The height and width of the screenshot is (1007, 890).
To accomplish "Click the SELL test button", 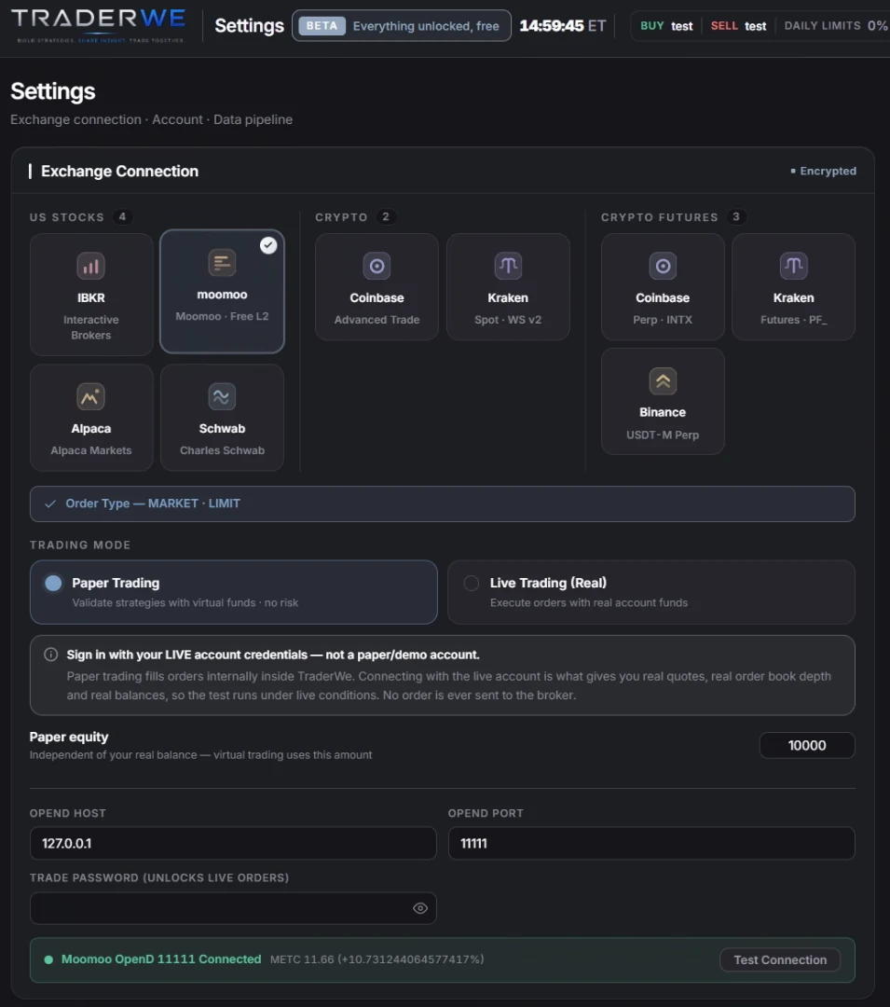I will point(739,26).
